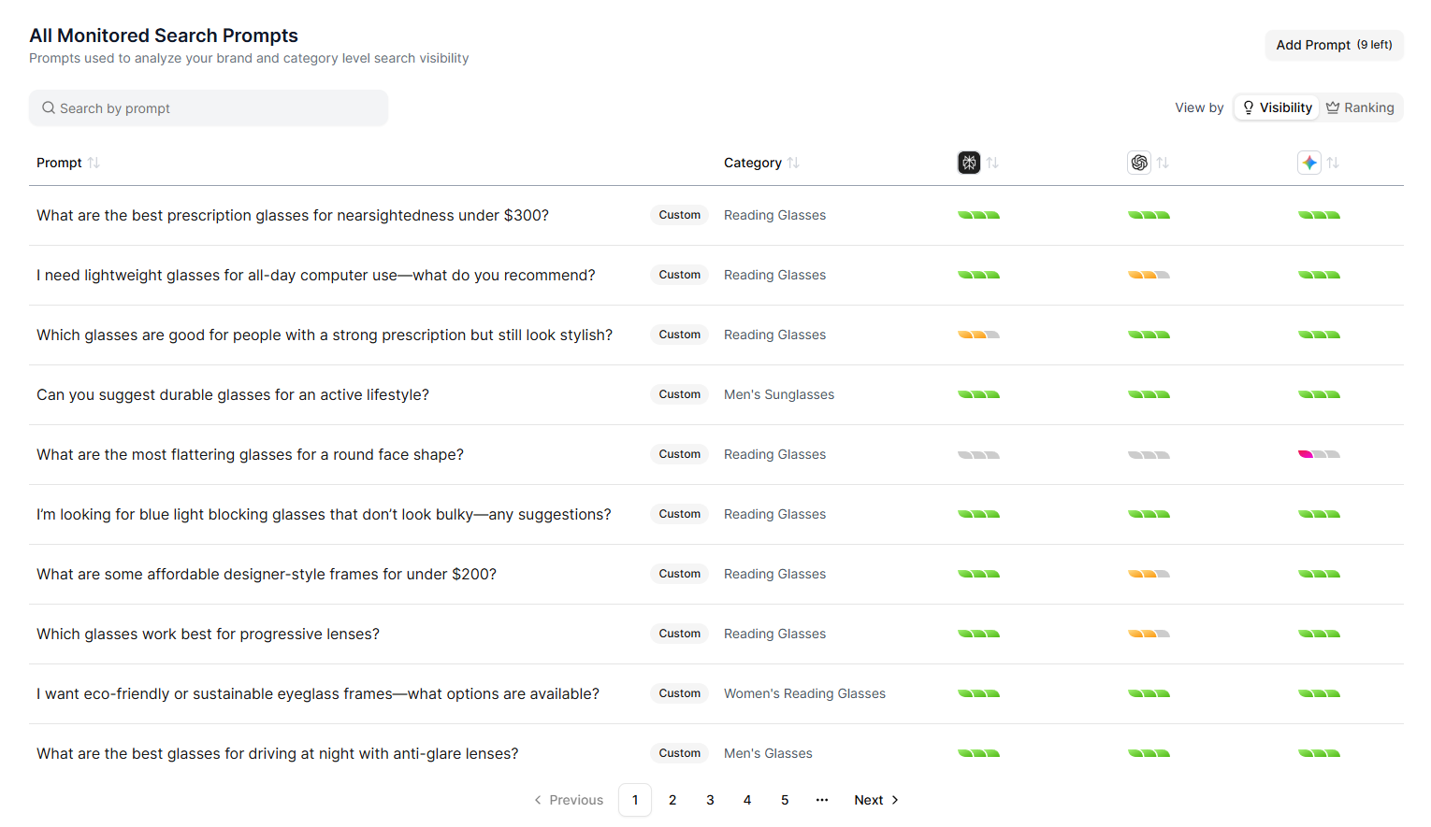This screenshot has width=1431, height=827.
Task: Click the magnifying glass in the search bar
Action: coord(48,107)
